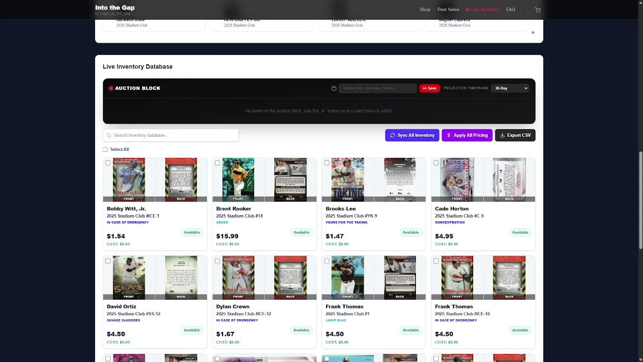This screenshot has width=643, height=362.
Task: Open Bobby Witt, Jr. back card image
Action: [x=181, y=179]
